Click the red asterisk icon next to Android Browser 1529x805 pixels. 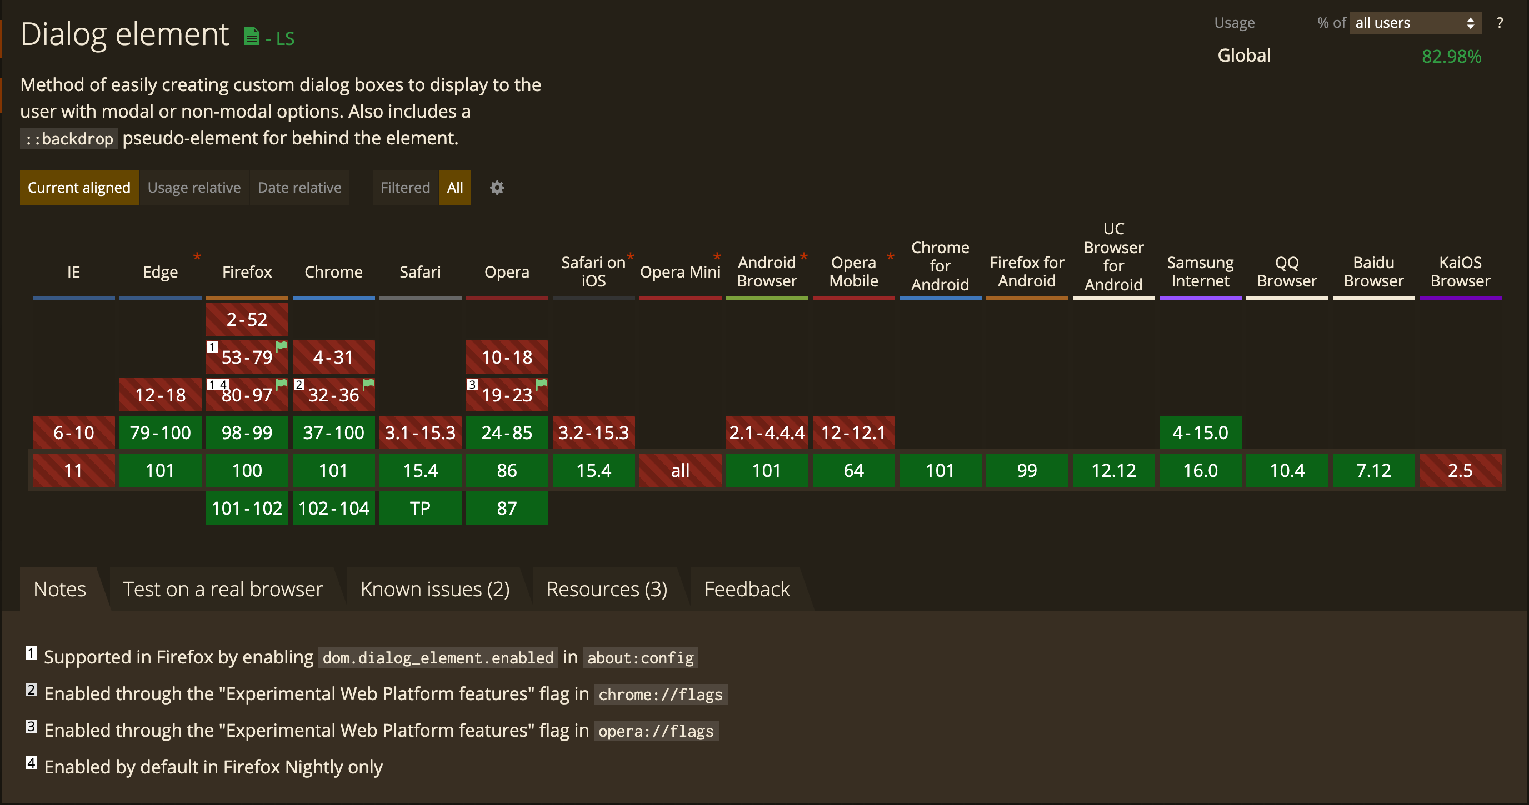coord(803,255)
